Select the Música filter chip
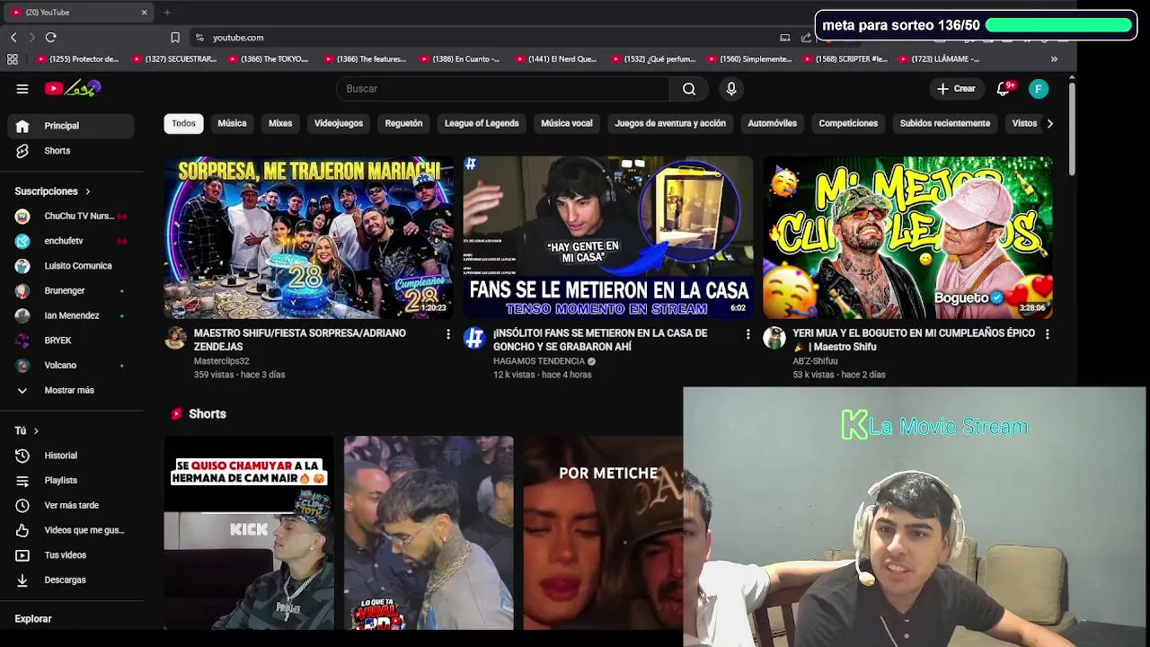 coord(232,123)
